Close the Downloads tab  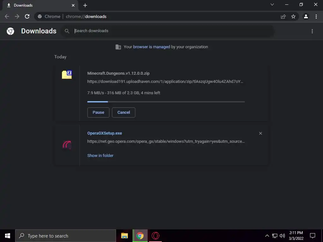pyautogui.click(x=73, y=5)
